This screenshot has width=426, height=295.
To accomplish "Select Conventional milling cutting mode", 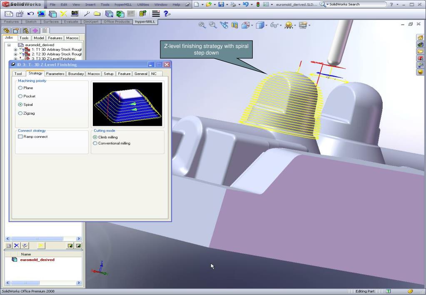I will [x=95, y=143].
